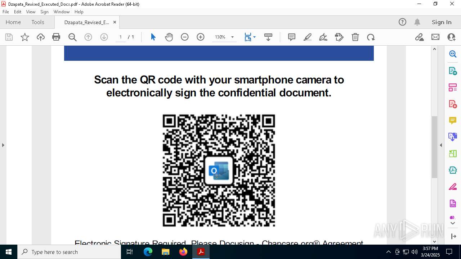Open the search tool in right pane
Viewport: 461px width, 259px height.
point(453,54)
